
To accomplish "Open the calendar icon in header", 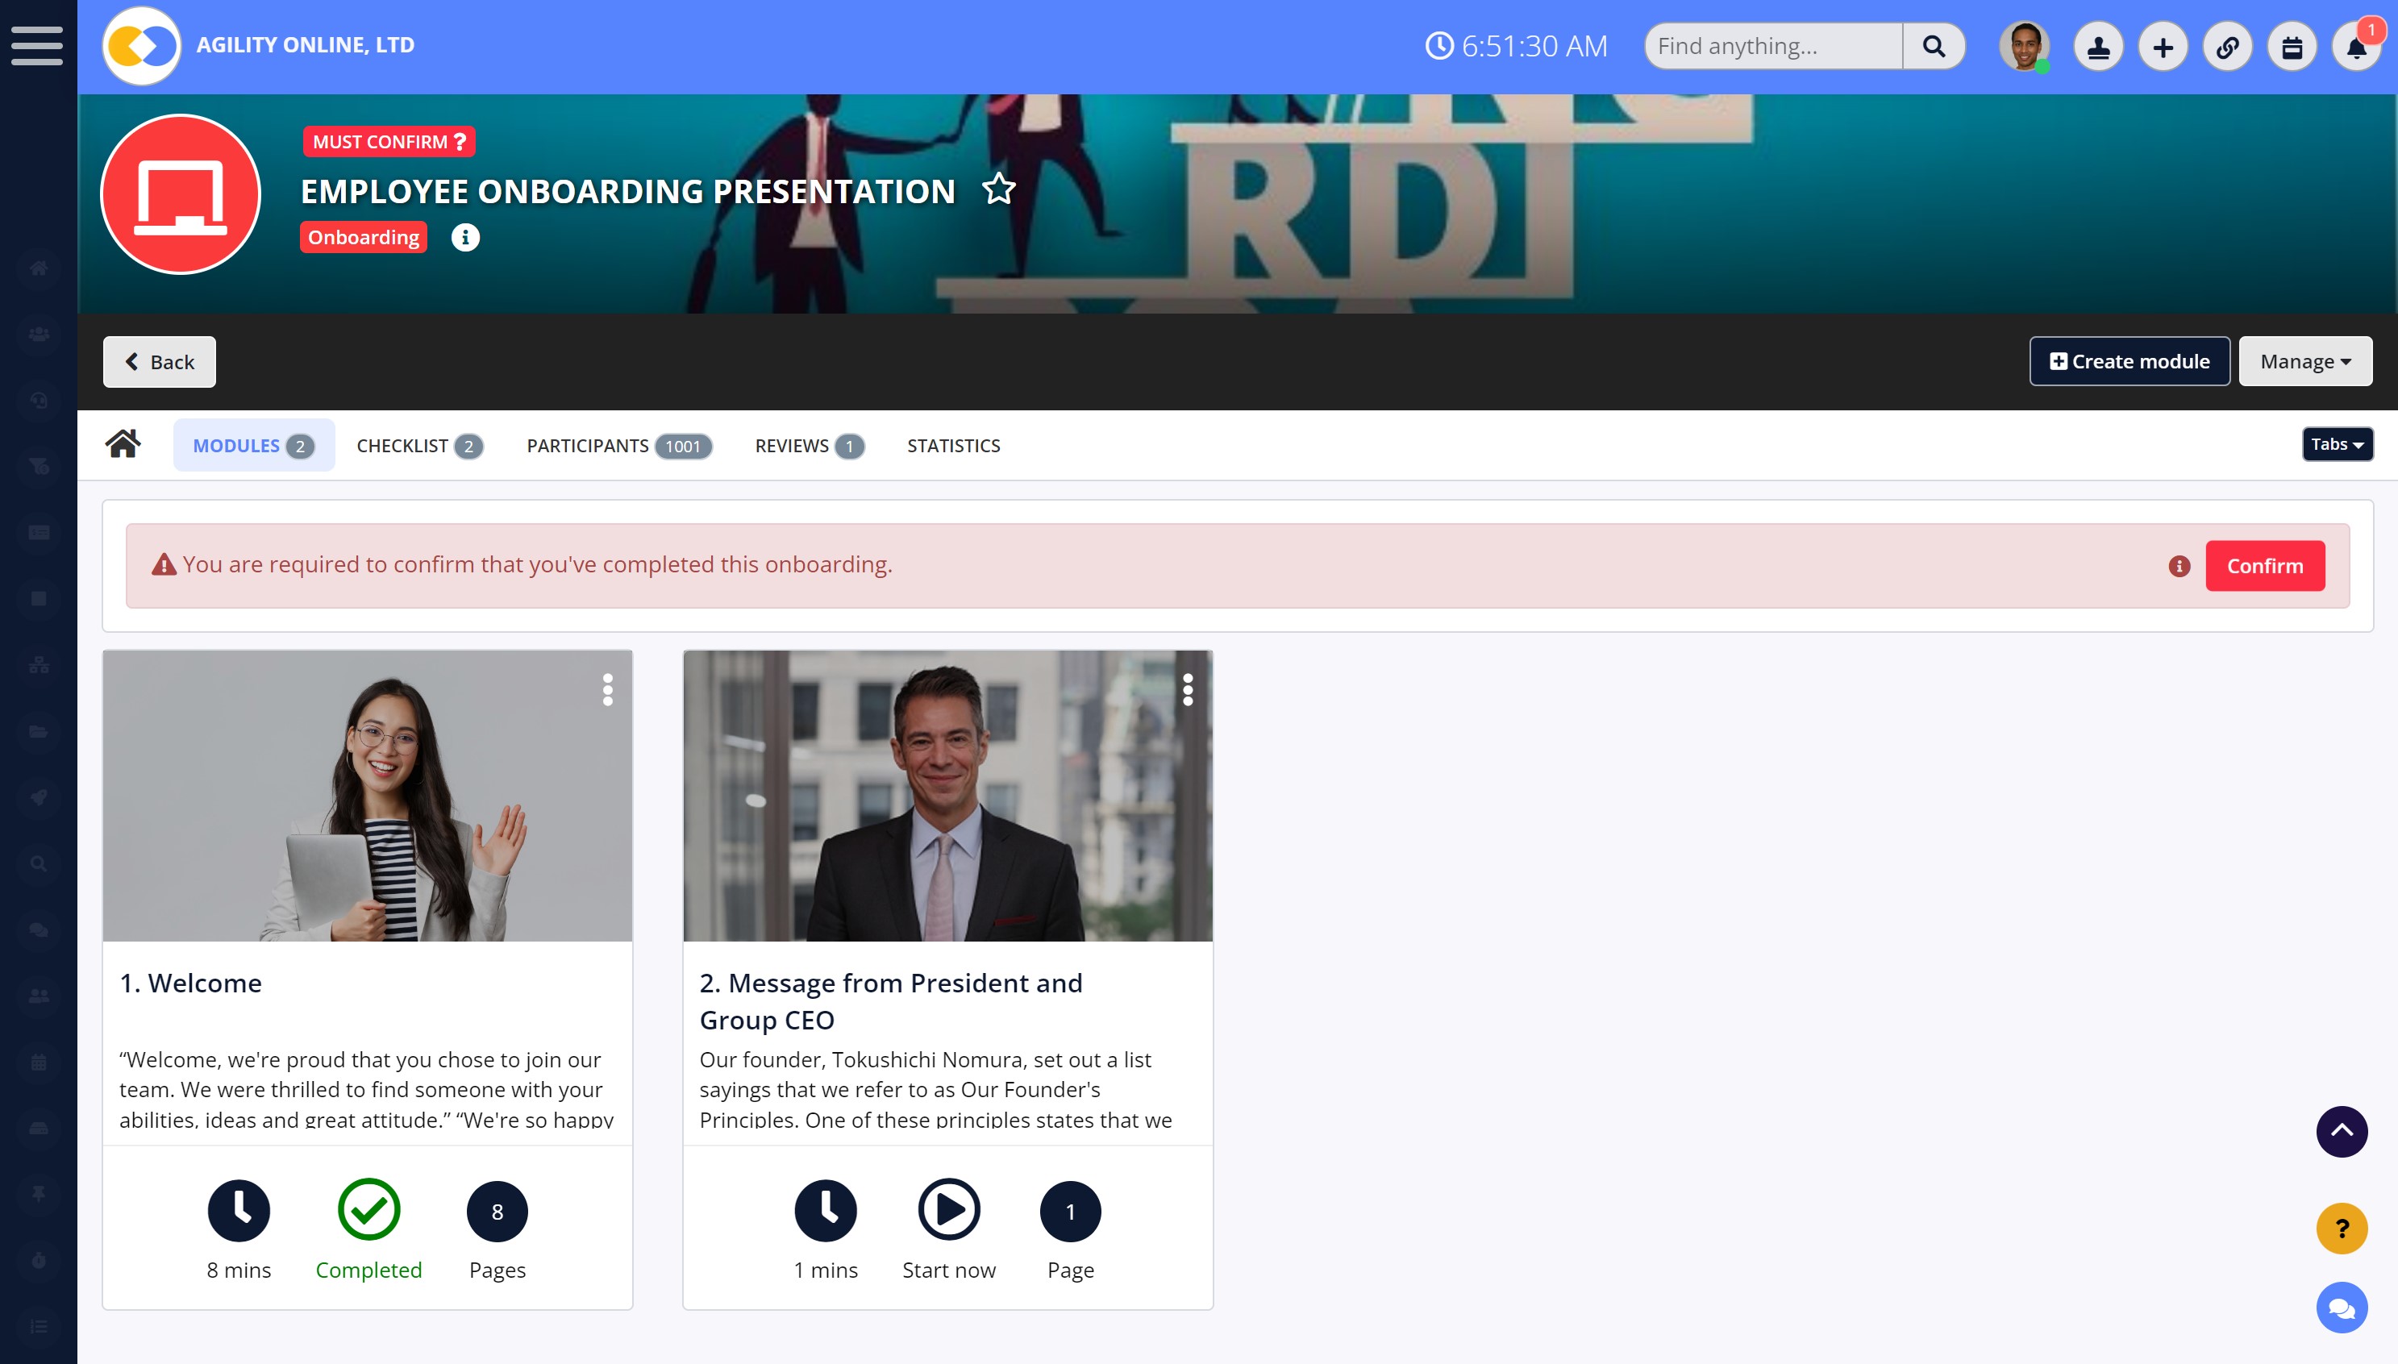I will (x=2292, y=47).
